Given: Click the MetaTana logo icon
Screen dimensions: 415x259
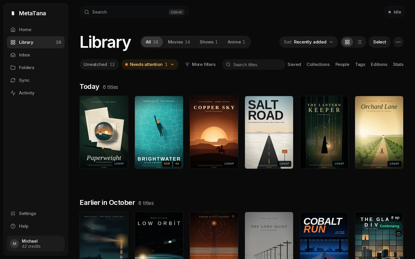Looking at the screenshot, I should (x=13, y=13).
